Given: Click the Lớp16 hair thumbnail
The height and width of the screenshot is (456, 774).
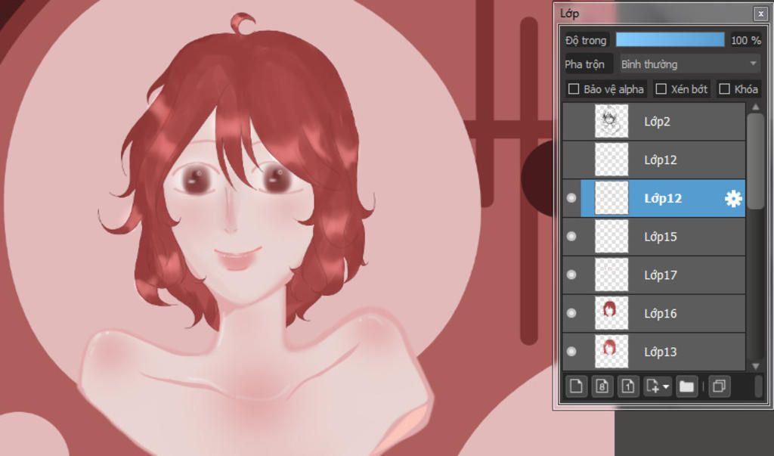Looking at the screenshot, I should point(611,313).
